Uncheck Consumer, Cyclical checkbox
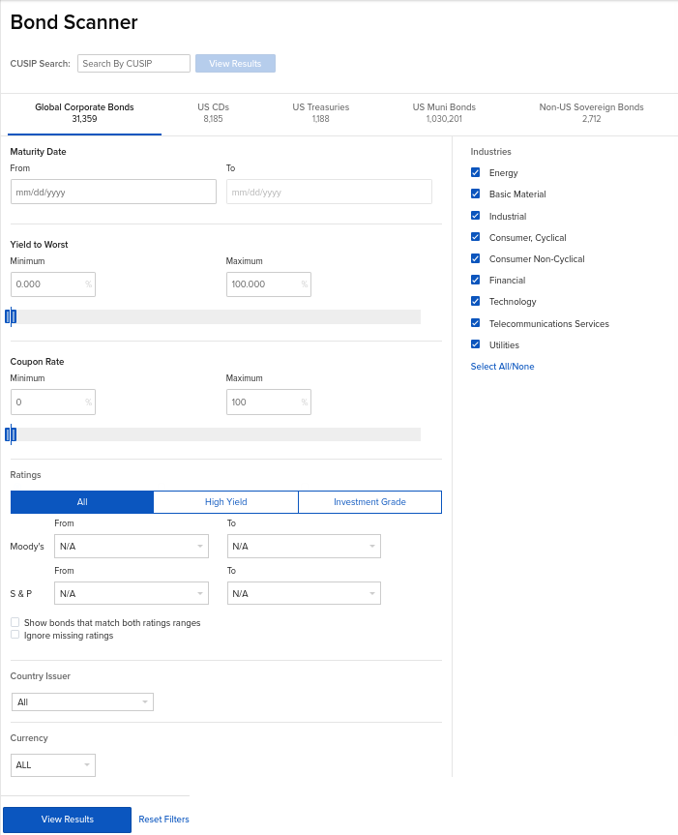Screen dimensions: 678x835 tap(475, 237)
